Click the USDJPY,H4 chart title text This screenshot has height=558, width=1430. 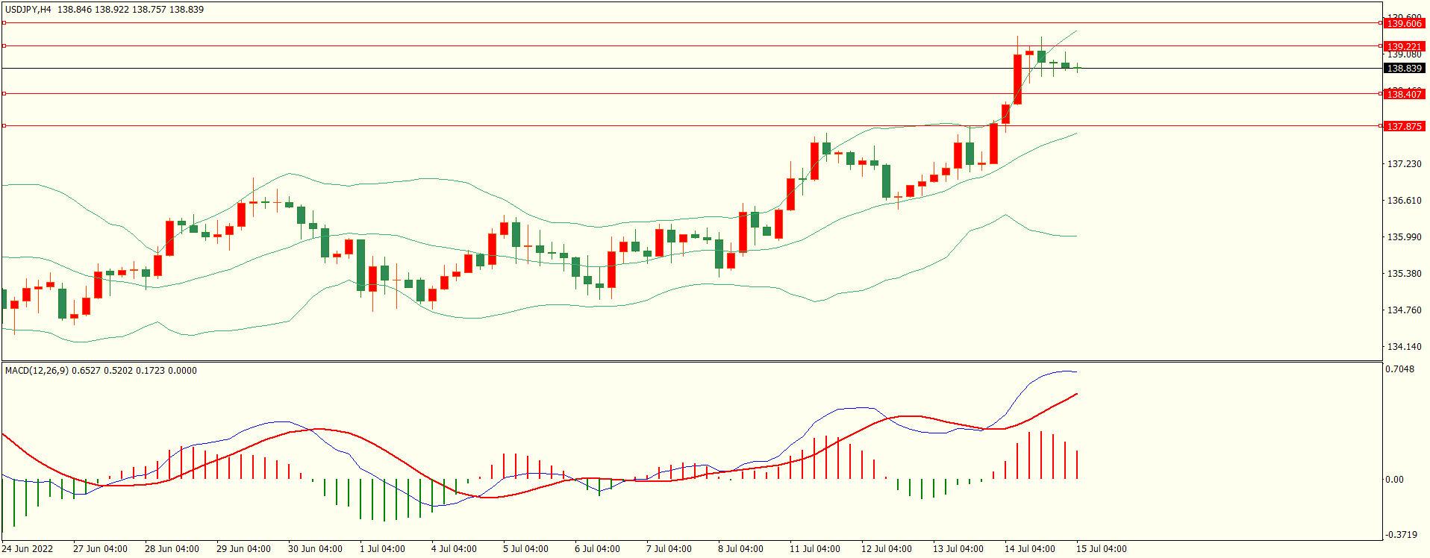point(28,10)
